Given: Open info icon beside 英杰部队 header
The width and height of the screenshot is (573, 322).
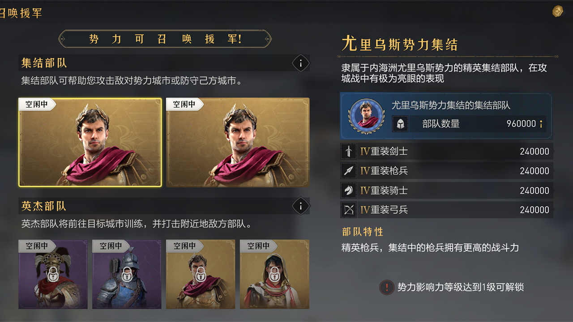Looking at the screenshot, I should point(300,207).
